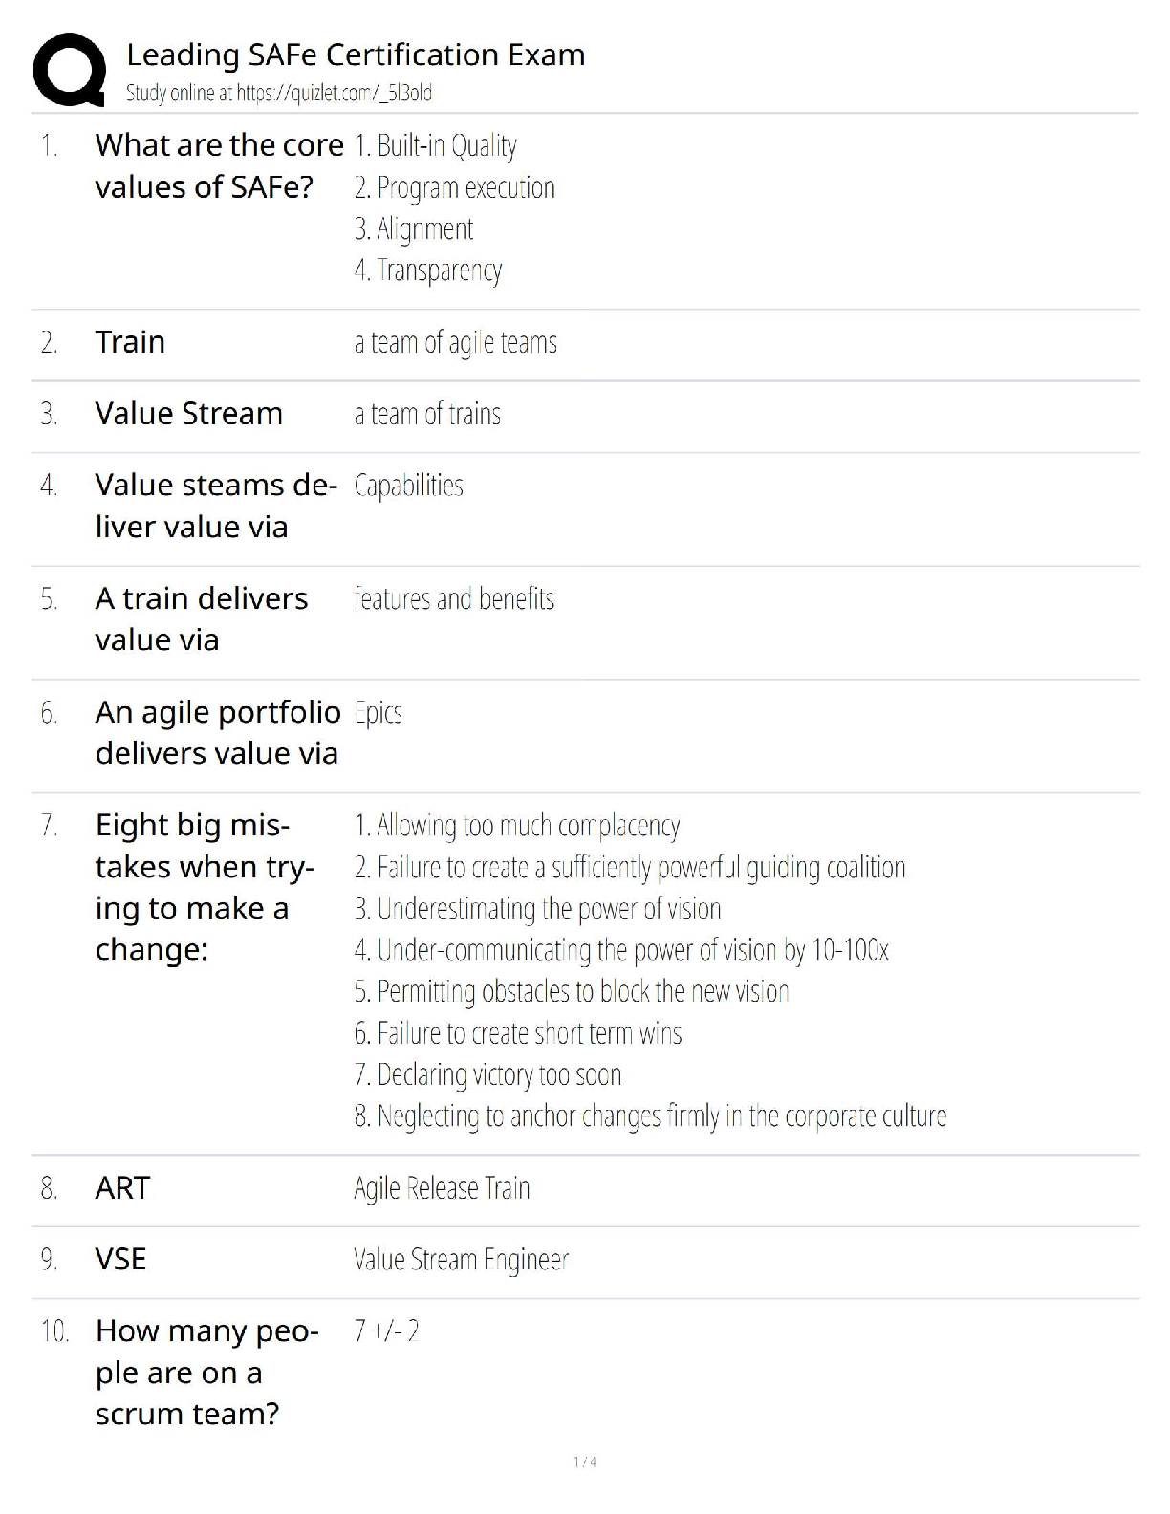Click the Quizlet Q logo
The width and height of the screenshot is (1170, 1514).
pyautogui.click(x=69, y=71)
